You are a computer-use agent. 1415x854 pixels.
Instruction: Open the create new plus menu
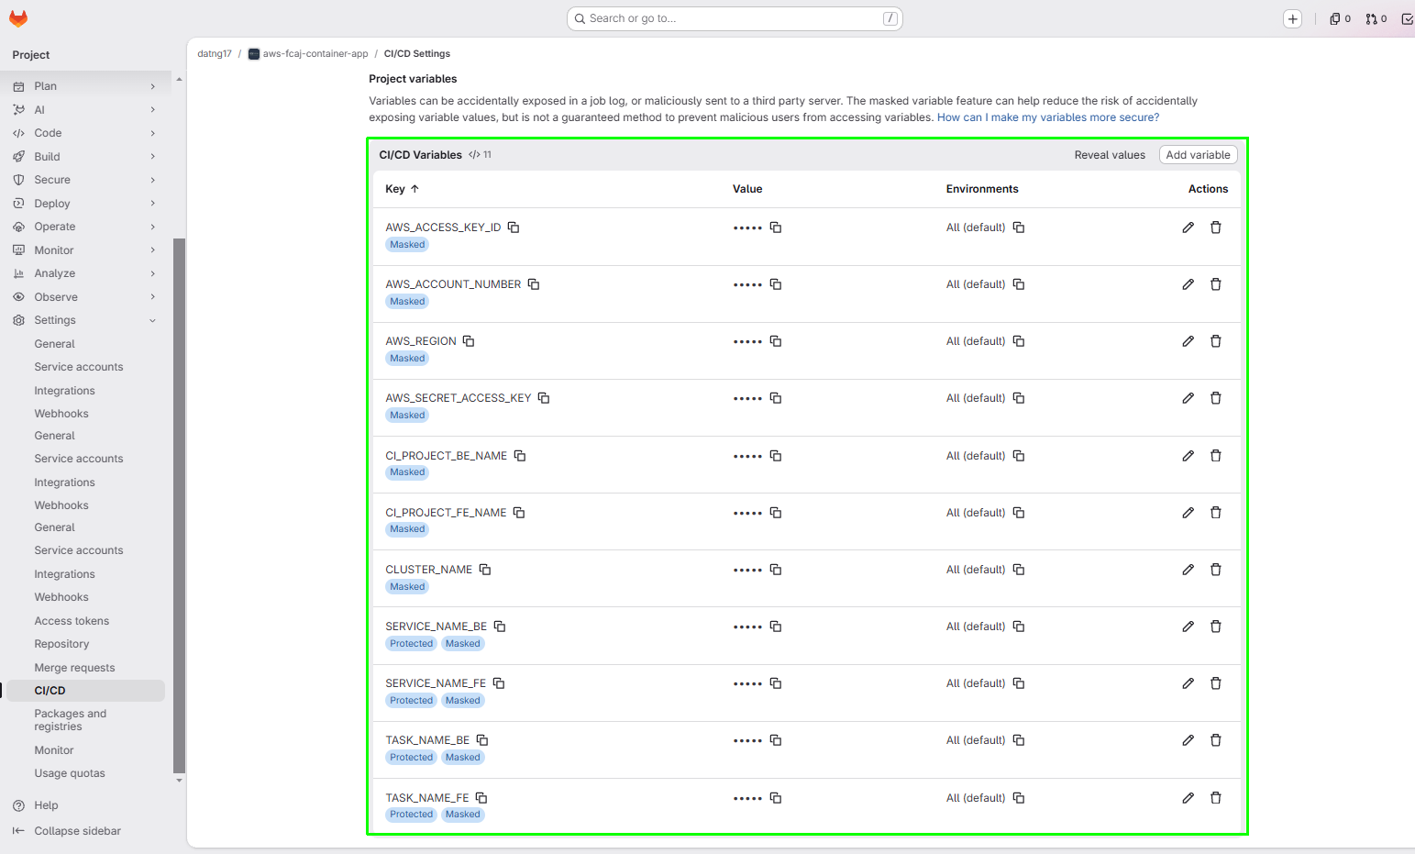pyautogui.click(x=1293, y=18)
